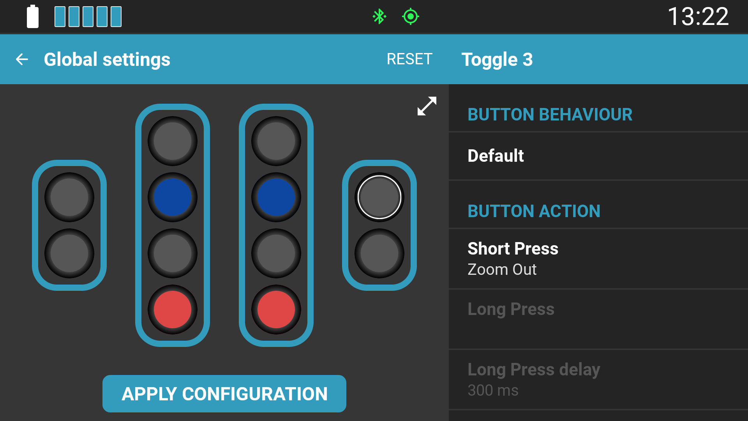Select the bottom button in right group
Screen dimensions: 748x421
tap(379, 253)
